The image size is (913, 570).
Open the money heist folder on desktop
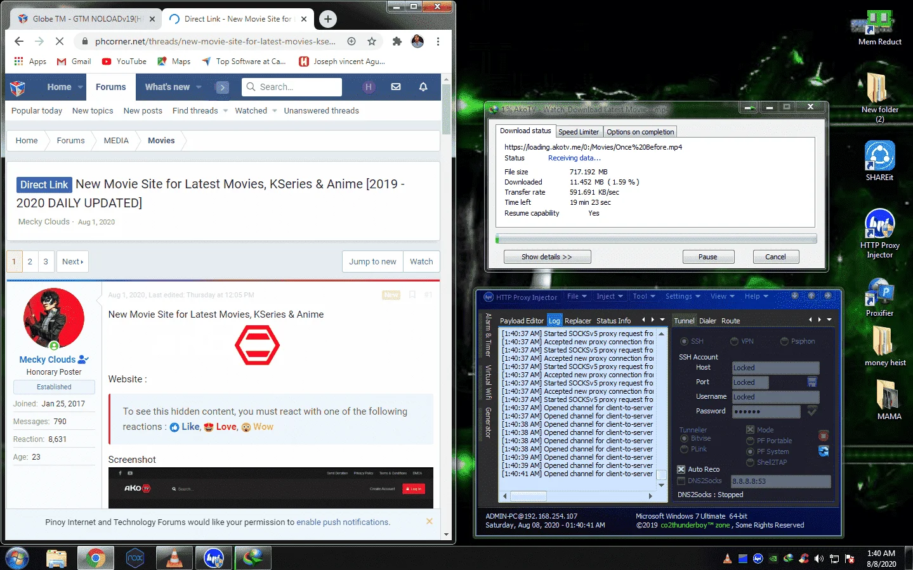[x=884, y=346]
